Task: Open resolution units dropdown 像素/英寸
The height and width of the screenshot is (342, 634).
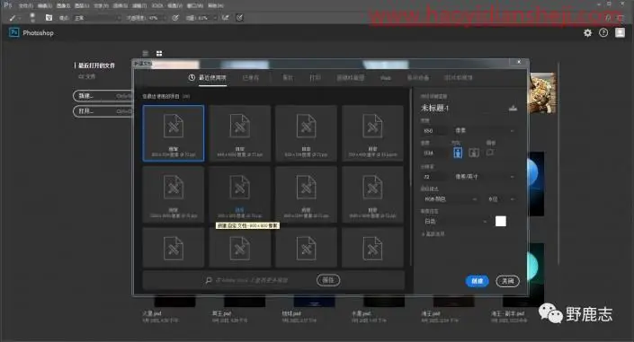Action: click(484, 177)
